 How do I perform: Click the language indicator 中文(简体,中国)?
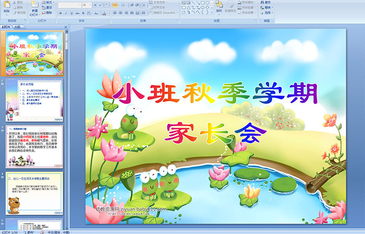pyautogui.click(x=58, y=232)
